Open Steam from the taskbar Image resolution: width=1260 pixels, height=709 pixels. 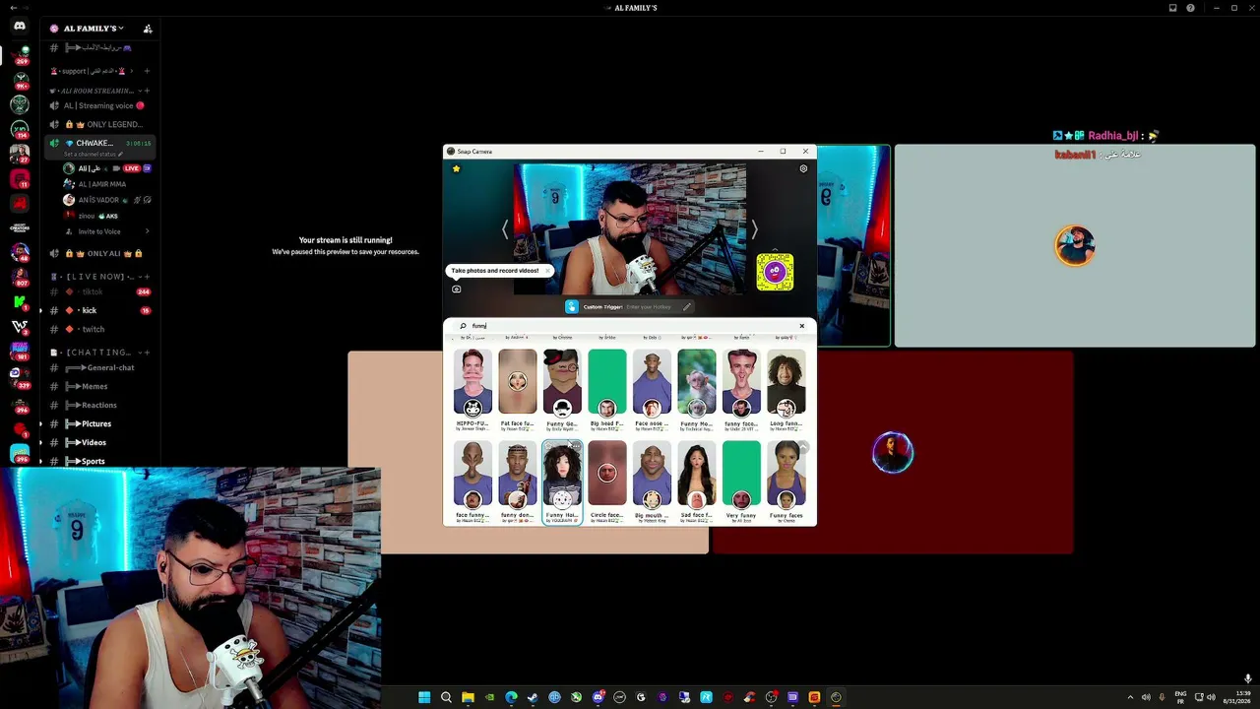pos(533,697)
